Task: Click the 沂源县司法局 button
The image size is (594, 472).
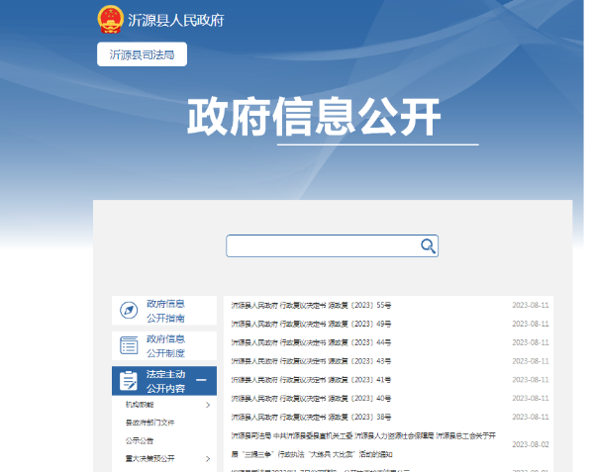Action: 142,54
